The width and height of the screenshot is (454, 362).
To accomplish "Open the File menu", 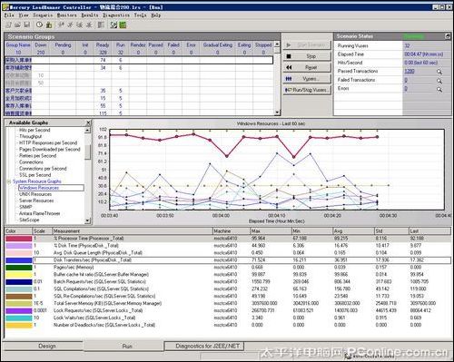I will pos(9,15).
